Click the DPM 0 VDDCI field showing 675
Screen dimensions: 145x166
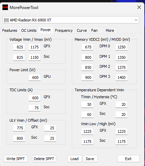coord(87,47)
